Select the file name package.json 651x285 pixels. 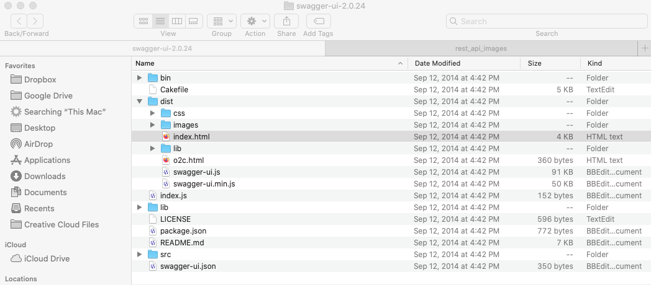[183, 231]
